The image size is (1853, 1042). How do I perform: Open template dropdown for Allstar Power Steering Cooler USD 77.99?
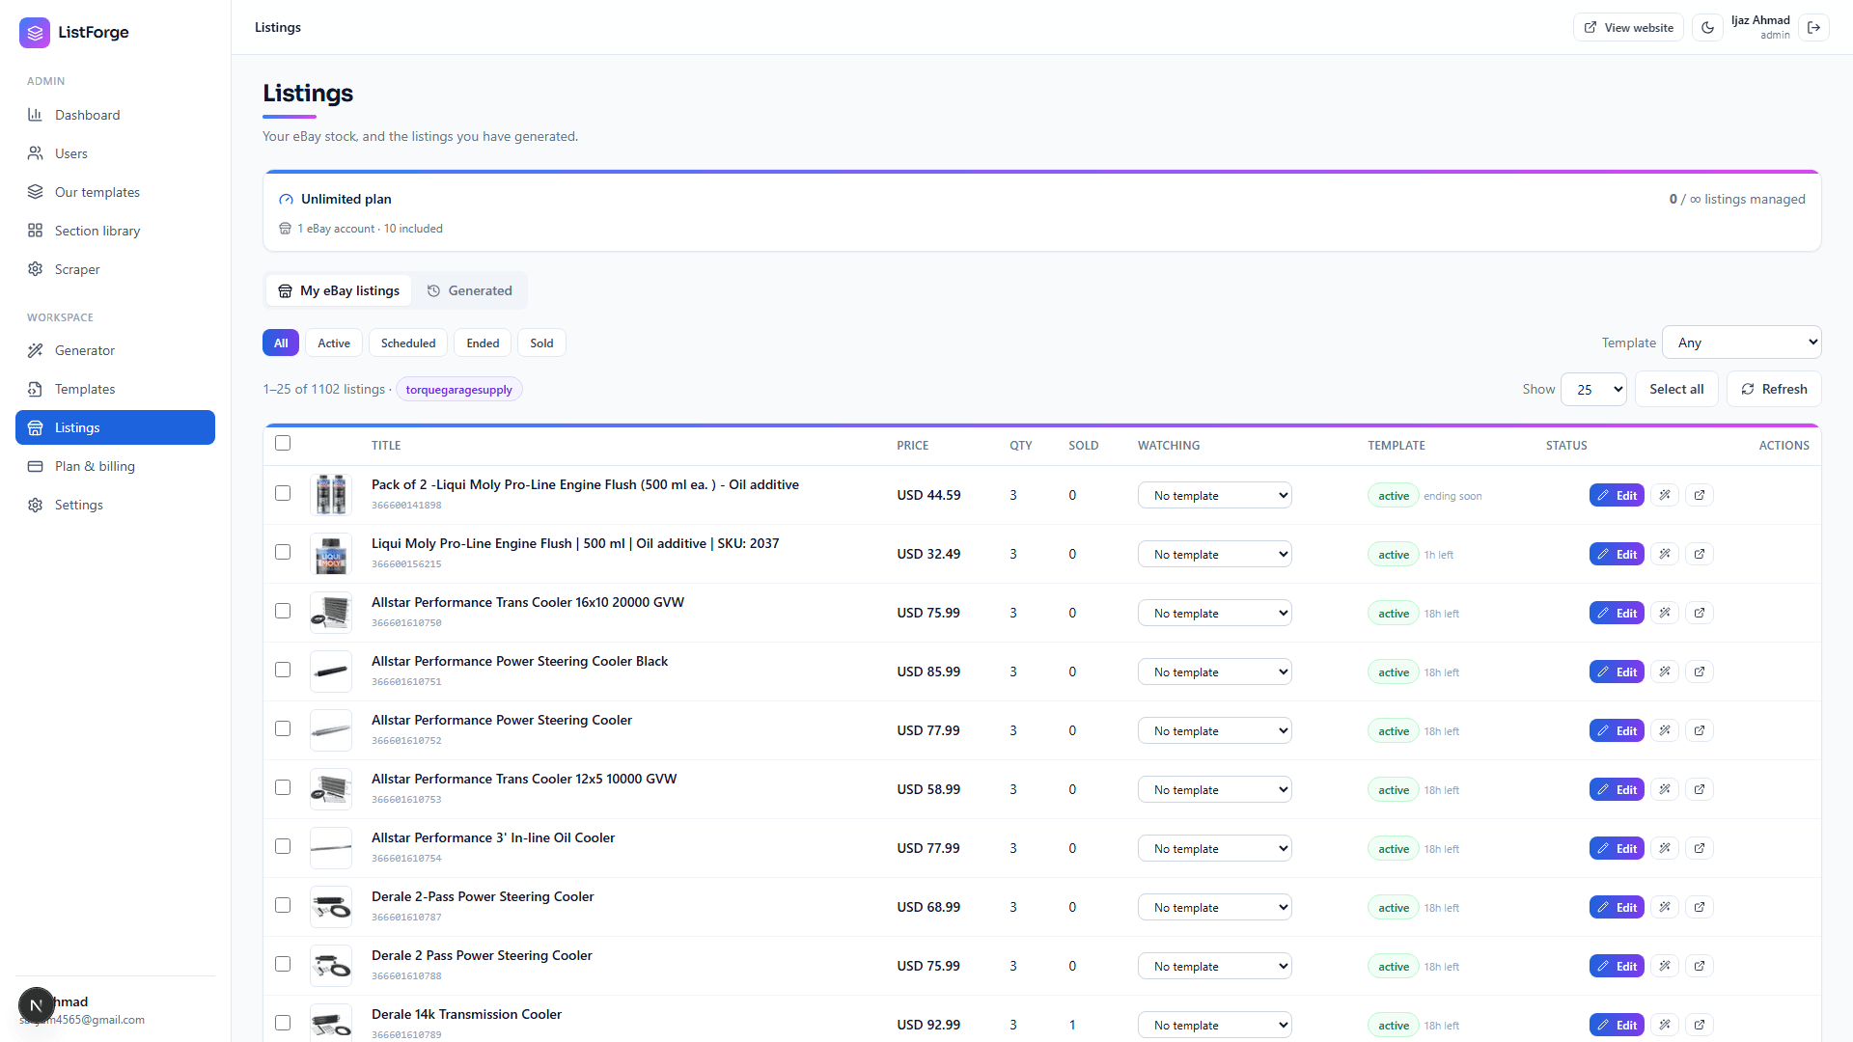[x=1214, y=730]
